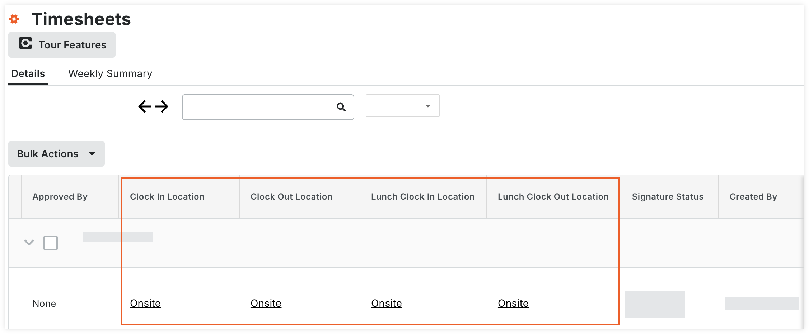Open the Lunch Clock Out Onsite link
The image size is (809, 334).
(x=513, y=303)
